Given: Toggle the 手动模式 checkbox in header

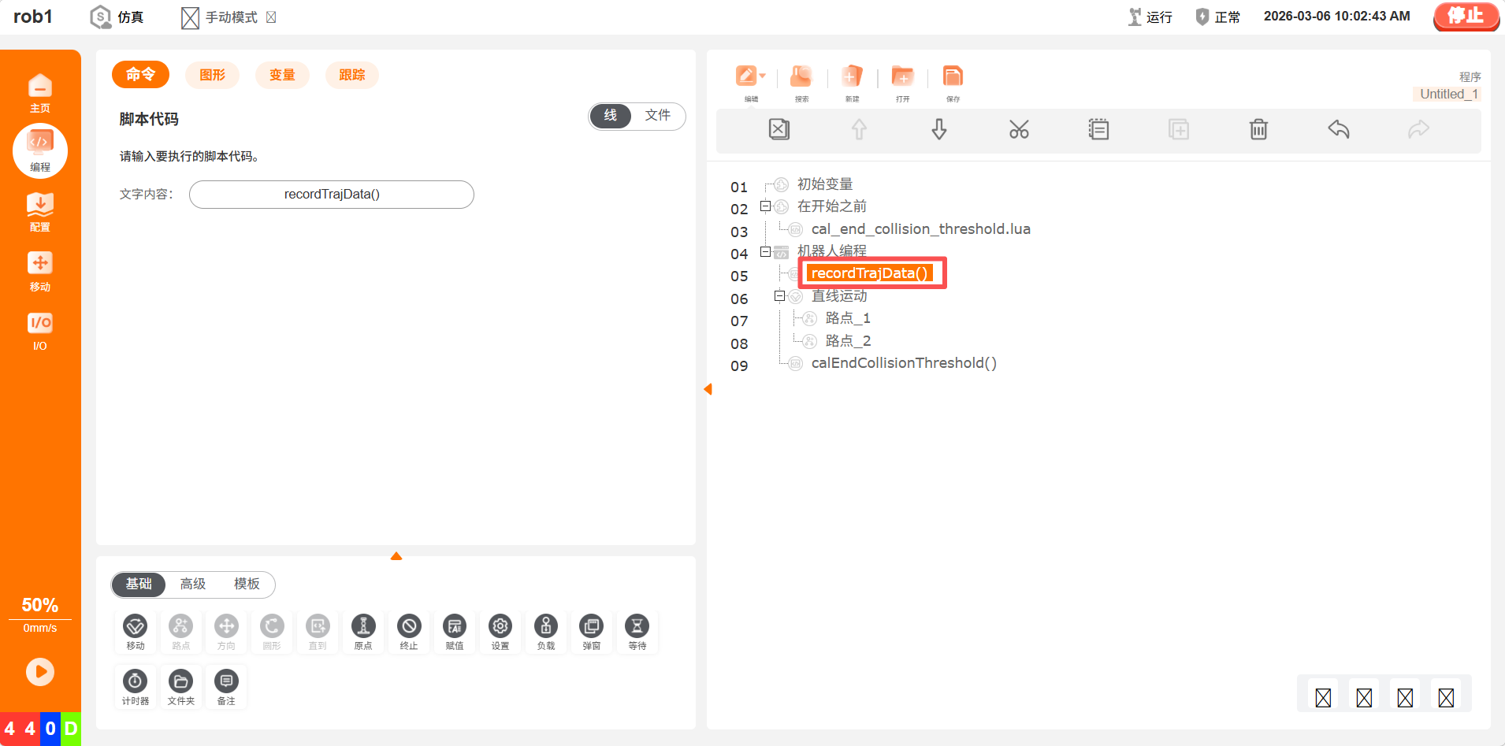Looking at the screenshot, I should point(271,17).
